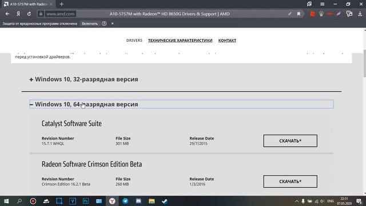366x206 pixels.
Task: Reload the AMD page
Action: [29, 14]
